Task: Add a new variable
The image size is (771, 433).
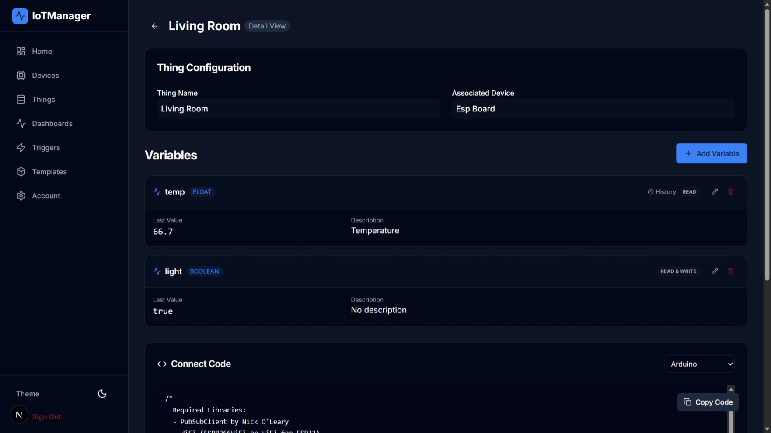Action: [711, 153]
